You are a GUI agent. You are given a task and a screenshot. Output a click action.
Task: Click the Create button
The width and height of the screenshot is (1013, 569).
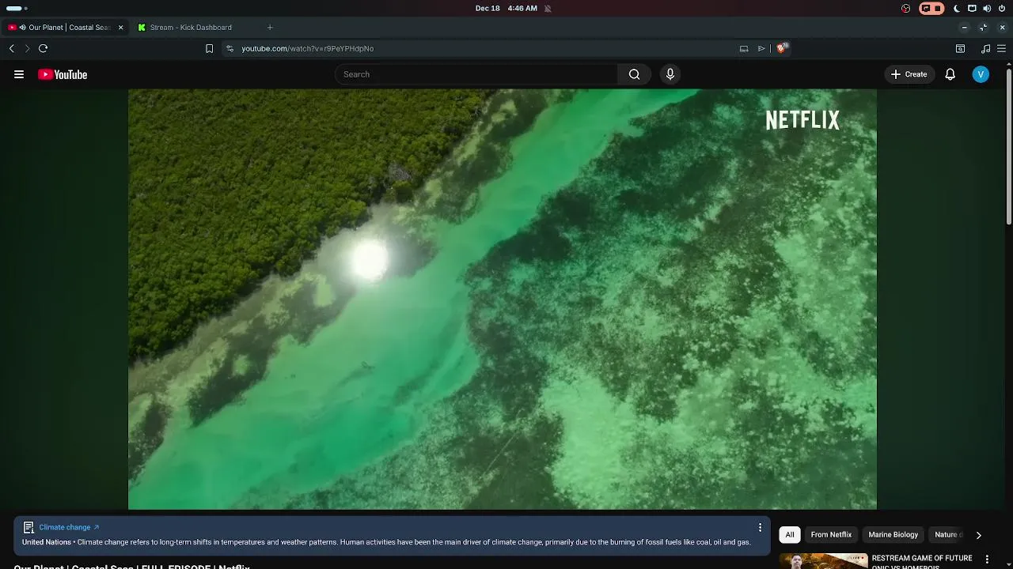pyautogui.click(x=909, y=74)
